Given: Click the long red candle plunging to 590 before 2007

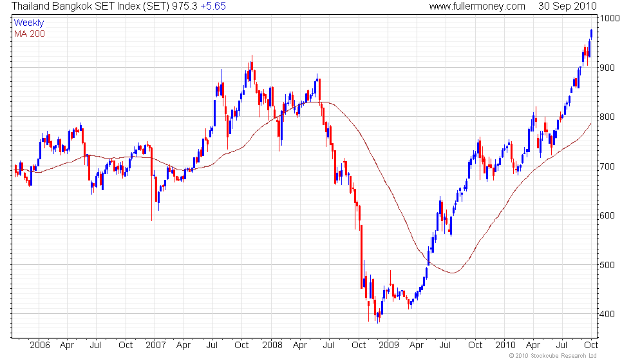Looking at the screenshot, I should point(152,183).
